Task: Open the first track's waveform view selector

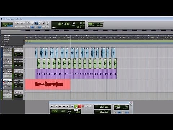Action: pos(7,53)
